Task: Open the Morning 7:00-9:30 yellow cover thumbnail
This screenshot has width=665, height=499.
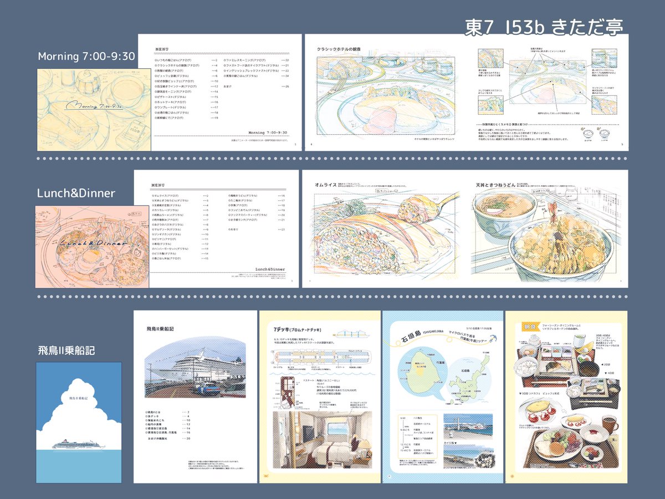Action: (x=94, y=110)
